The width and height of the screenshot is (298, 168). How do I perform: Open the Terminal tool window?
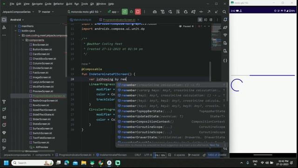4,140
